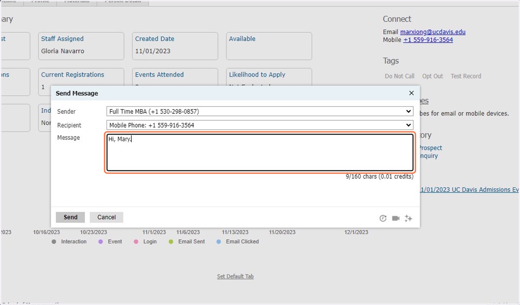The image size is (520, 305).
Task: Click the Send Message dialog title
Action: pyautogui.click(x=77, y=93)
